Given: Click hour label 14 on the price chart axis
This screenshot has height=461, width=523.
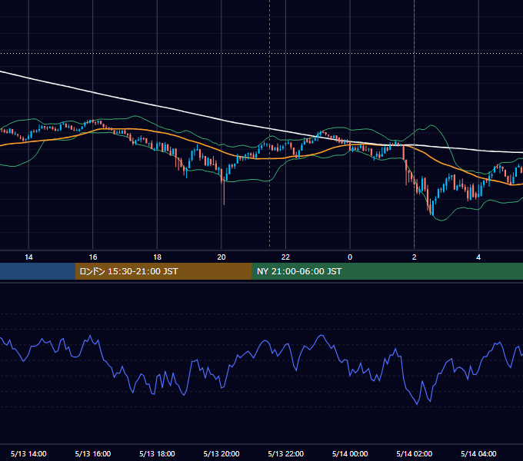Looking at the screenshot, I should [28, 257].
